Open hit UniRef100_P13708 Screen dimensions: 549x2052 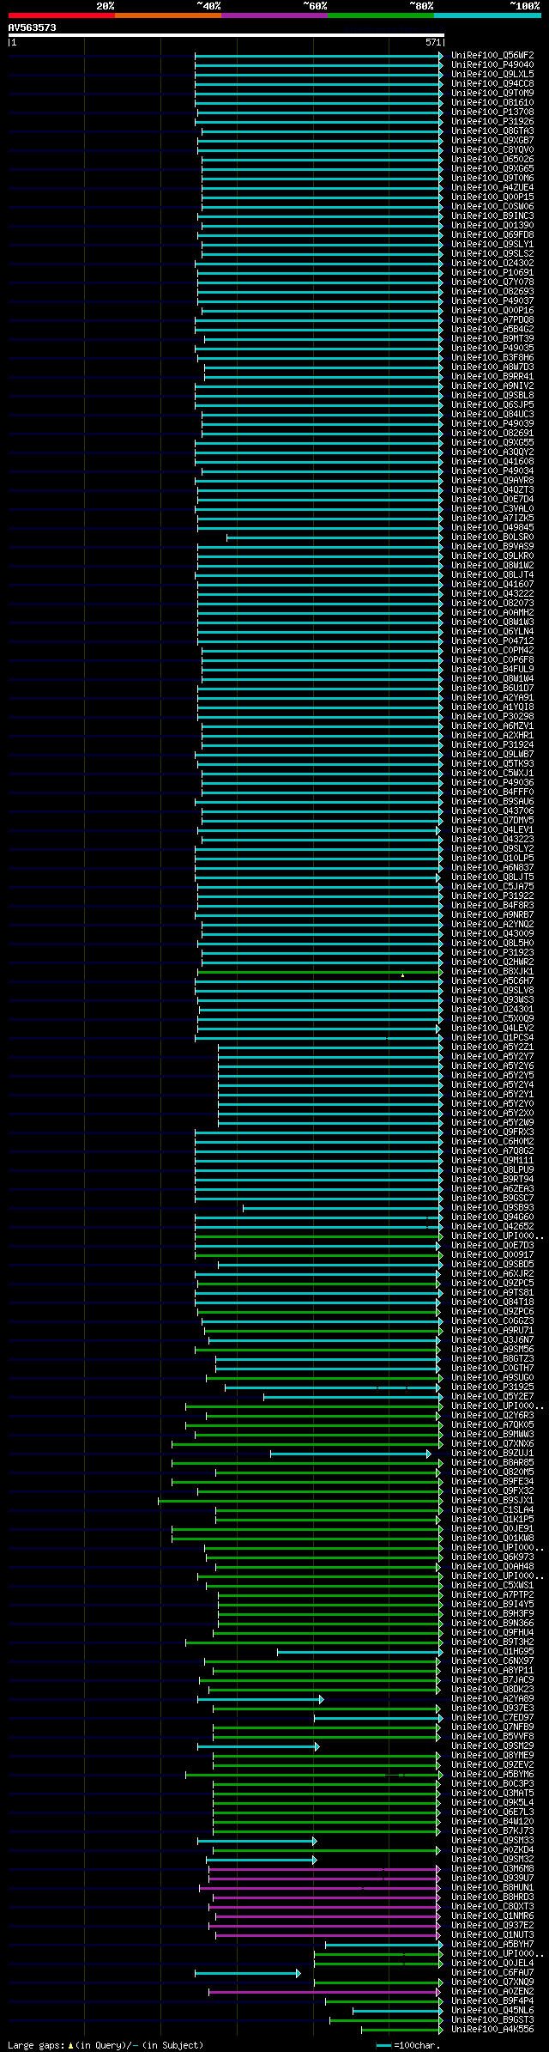(x=492, y=112)
